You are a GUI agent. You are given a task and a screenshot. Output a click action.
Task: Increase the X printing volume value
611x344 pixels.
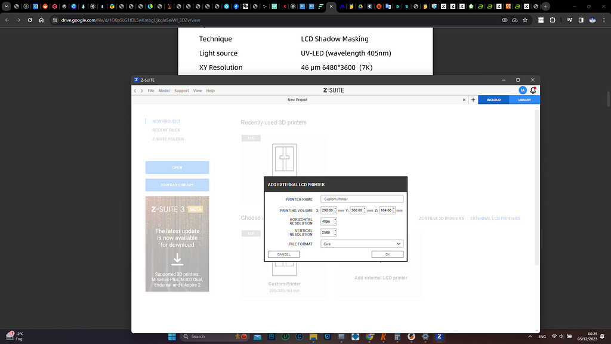[335, 208]
